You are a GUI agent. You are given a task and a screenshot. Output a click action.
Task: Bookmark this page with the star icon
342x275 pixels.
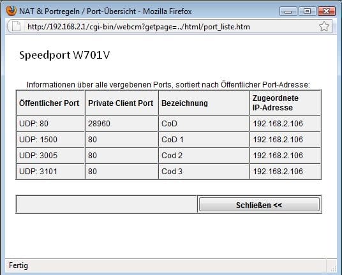pos(324,27)
